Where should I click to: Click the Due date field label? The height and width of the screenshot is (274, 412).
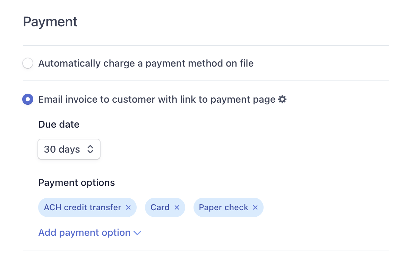pos(59,124)
